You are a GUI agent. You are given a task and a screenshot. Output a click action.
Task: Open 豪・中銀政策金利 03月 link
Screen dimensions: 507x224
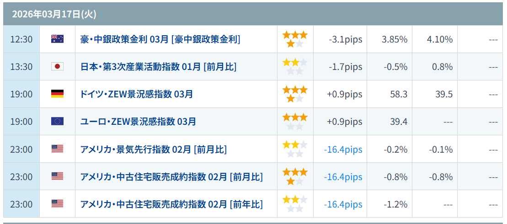[x=160, y=39]
